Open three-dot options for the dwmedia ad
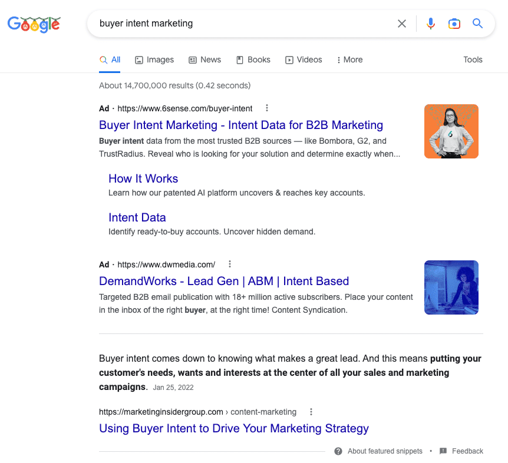 (x=230, y=264)
